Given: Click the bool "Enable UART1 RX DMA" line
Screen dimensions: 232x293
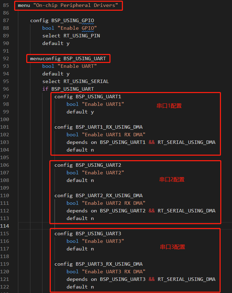Looking at the screenshot, I should pos(106,135).
